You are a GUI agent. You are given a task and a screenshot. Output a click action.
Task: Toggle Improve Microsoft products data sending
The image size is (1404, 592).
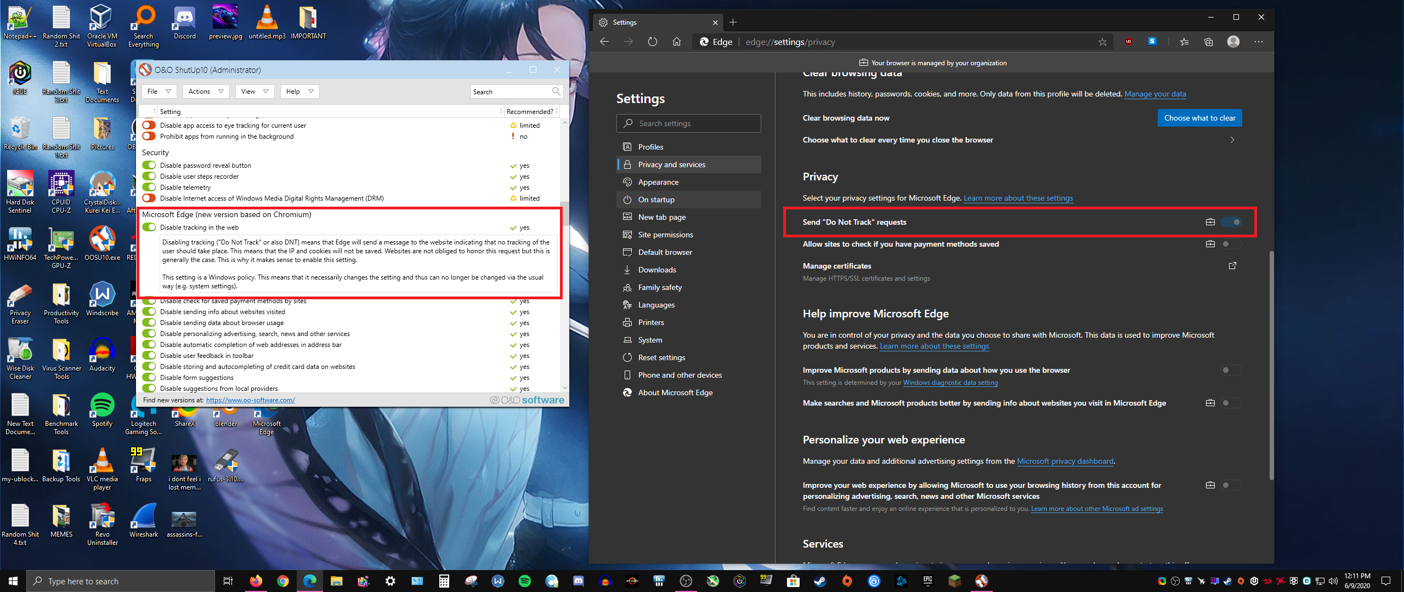point(1230,370)
